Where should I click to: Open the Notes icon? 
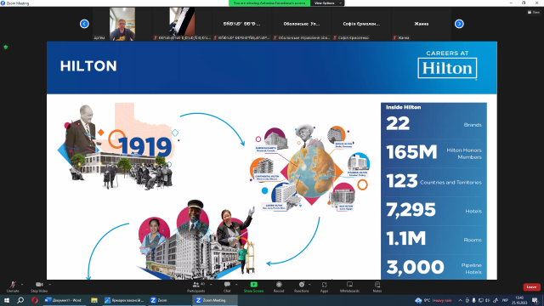click(377, 285)
